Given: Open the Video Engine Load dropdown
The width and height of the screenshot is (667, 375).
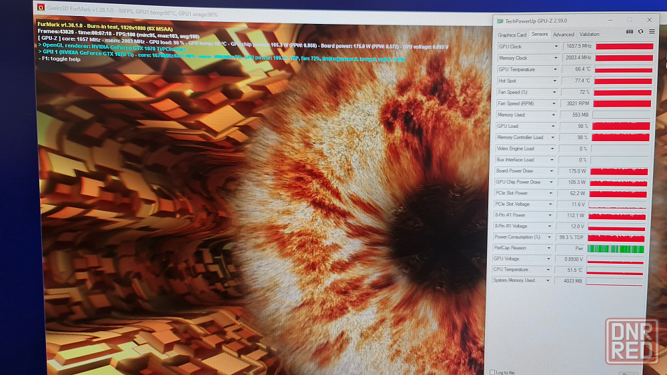Looking at the screenshot, I should pos(552,149).
